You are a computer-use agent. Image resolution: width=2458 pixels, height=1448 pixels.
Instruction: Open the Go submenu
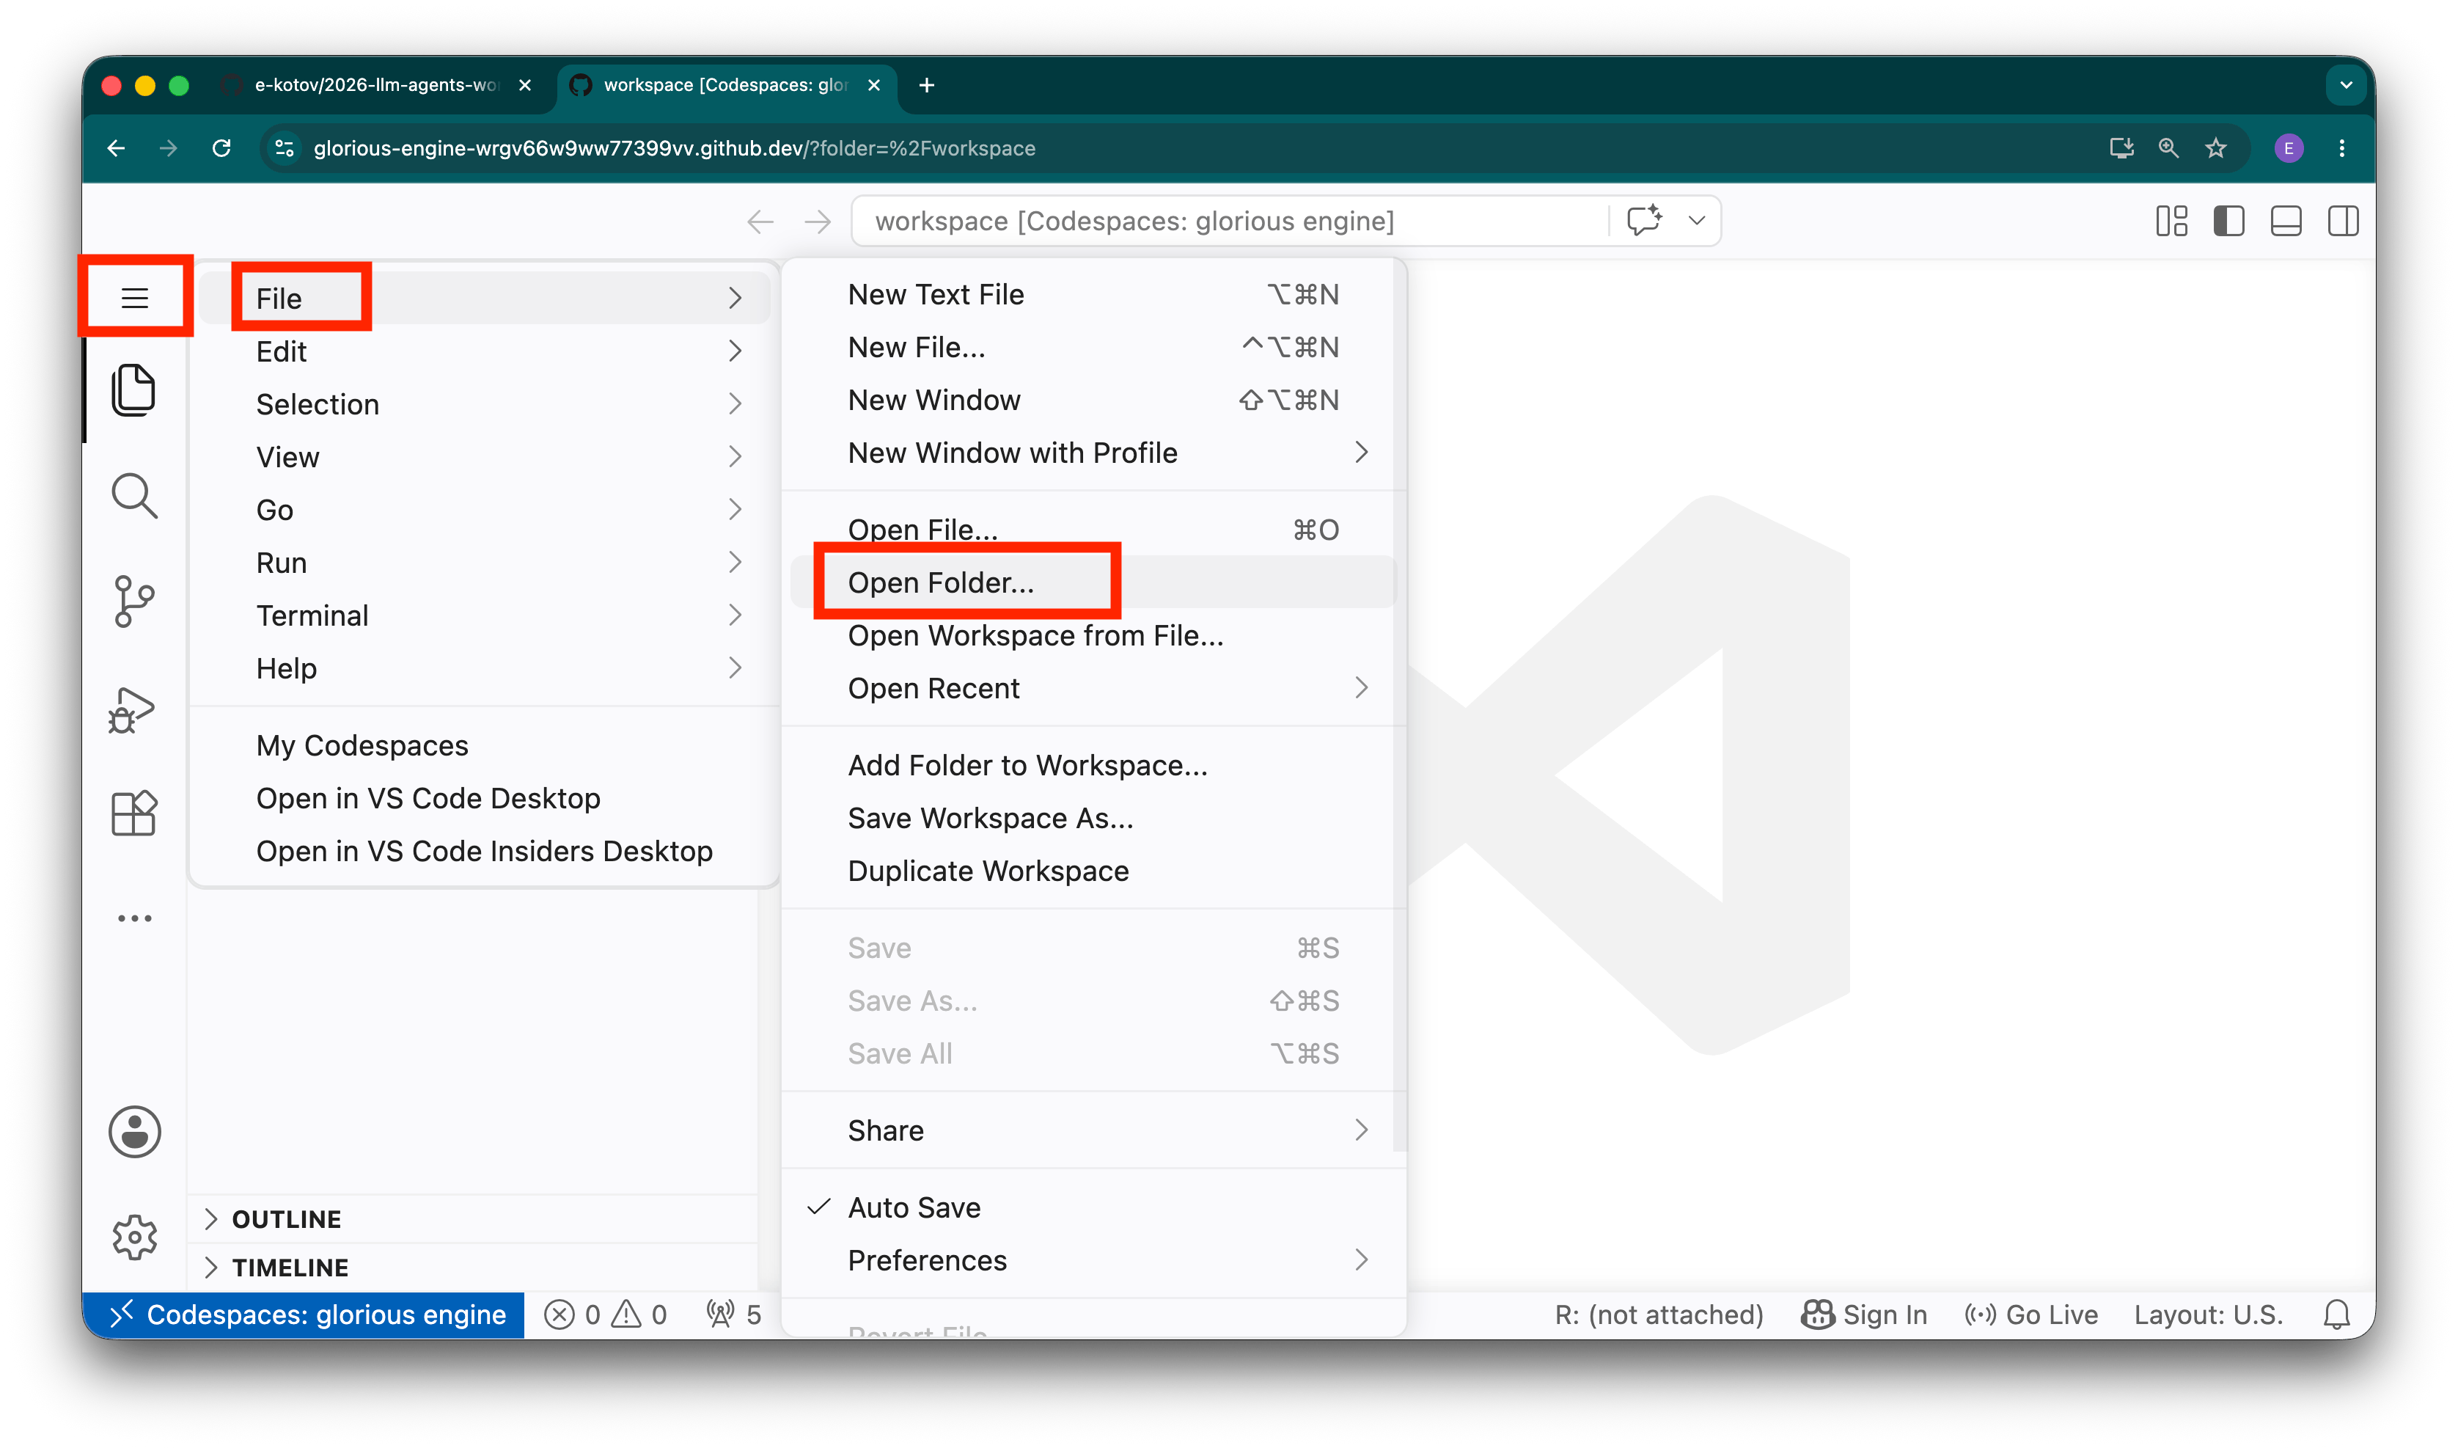coord(485,509)
